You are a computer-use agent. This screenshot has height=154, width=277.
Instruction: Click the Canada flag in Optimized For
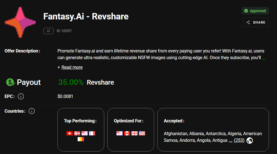click(127, 133)
